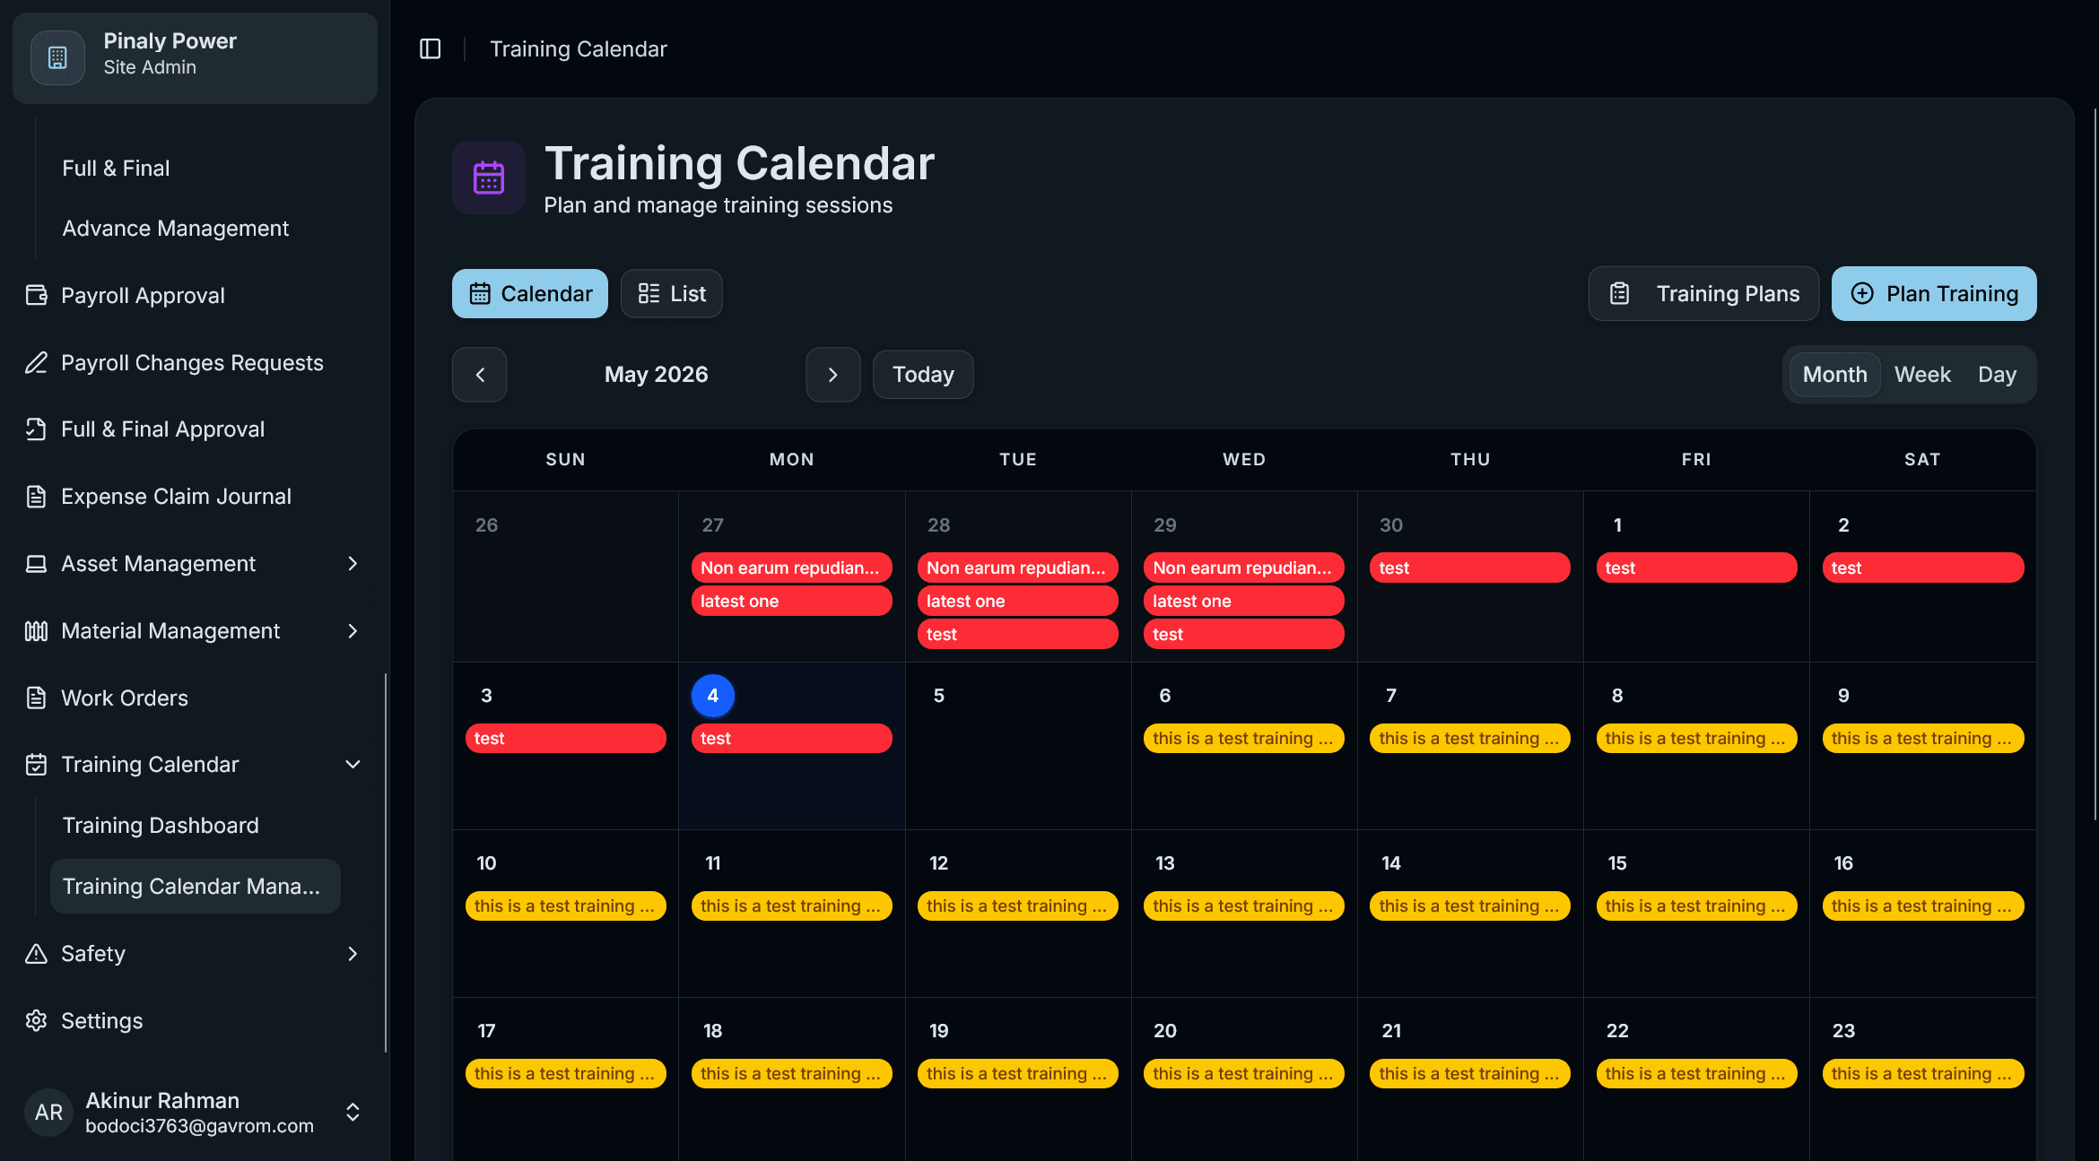Screen dimensions: 2099x1161
Task: Click the clipboard icon in Training Plans
Action: pos(1619,293)
